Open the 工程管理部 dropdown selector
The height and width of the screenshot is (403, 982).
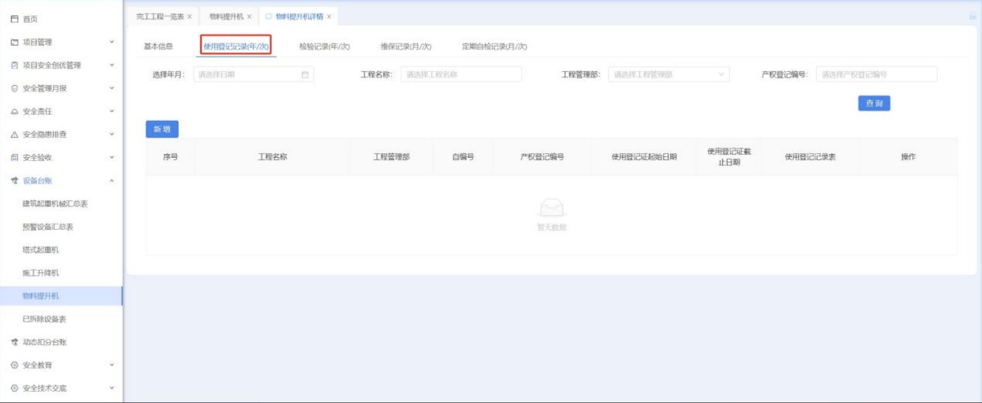668,75
